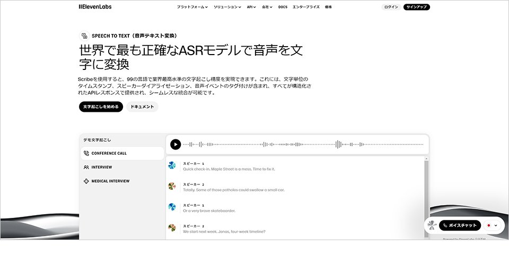
Task: Click the transcript line 'Quick check-in. Maple Street is a mess.'
Action: tap(229, 169)
